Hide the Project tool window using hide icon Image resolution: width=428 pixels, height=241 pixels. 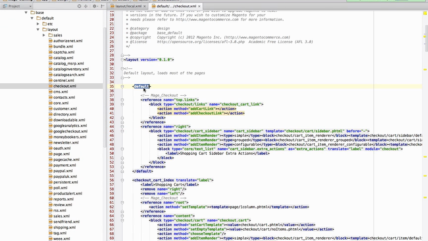[102, 6]
